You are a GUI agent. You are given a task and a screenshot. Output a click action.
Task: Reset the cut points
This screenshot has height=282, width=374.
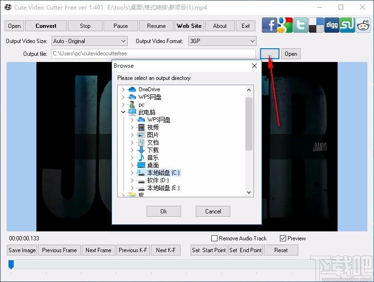tap(281, 250)
